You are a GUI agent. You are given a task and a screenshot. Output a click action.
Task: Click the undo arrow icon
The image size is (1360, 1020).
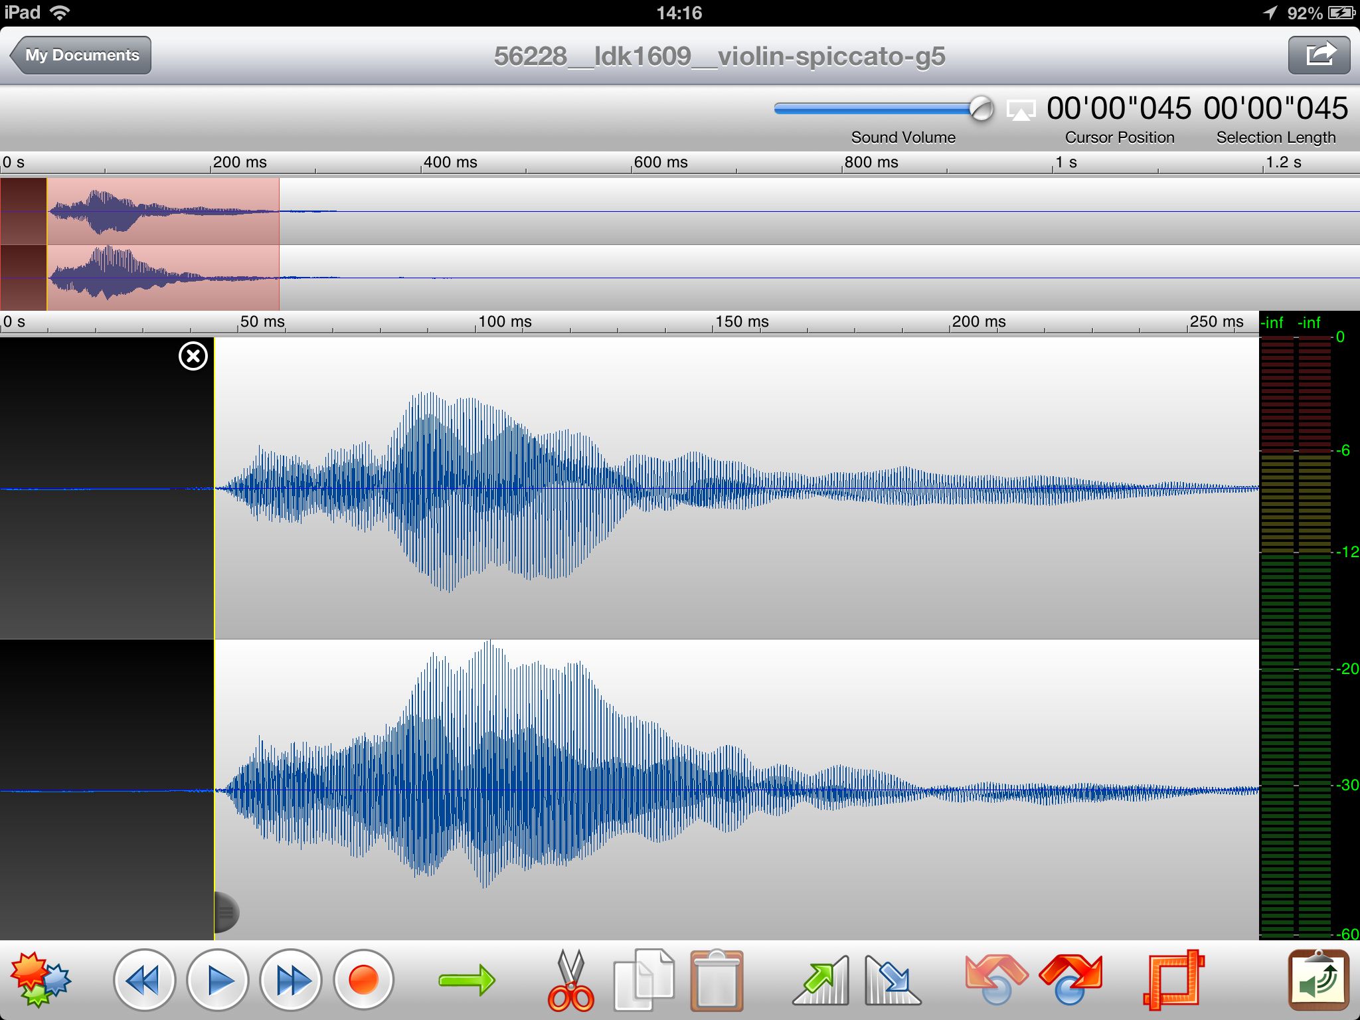(x=996, y=979)
